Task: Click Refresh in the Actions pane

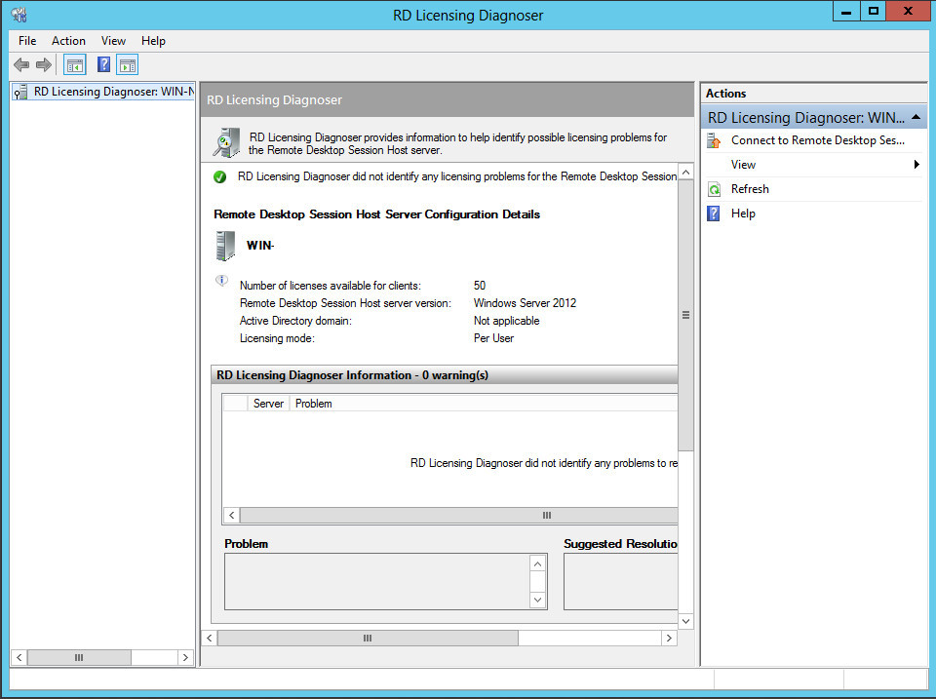Action: click(x=750, y=188)
